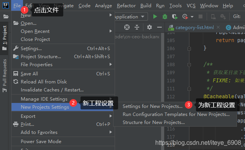Select Manage IDE Settings
This screenshot has height=150, width=245.
point(63,99)
